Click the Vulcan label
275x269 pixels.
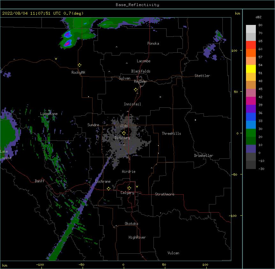click(x=173, y=253)
